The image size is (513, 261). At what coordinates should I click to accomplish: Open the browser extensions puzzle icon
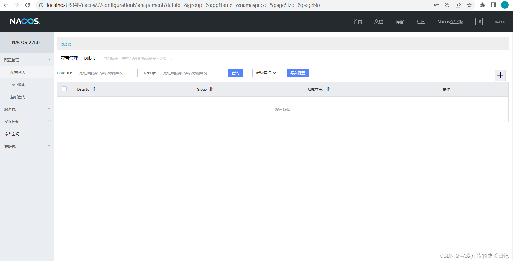click(483, 5)
